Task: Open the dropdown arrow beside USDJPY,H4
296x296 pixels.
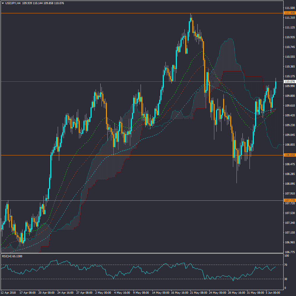Action: [x=3, y=3]
